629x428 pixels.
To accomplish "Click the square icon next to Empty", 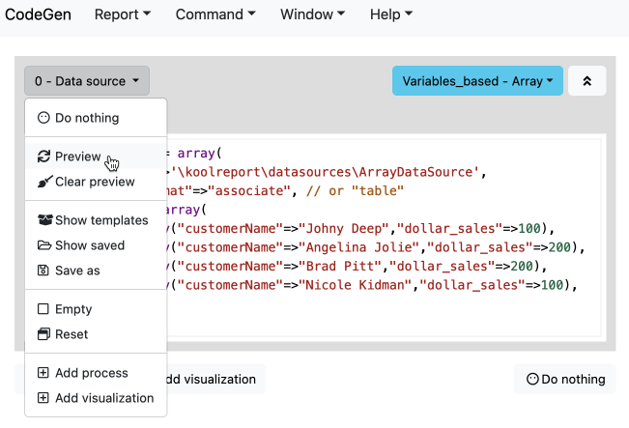I will (x=43, y=309).
